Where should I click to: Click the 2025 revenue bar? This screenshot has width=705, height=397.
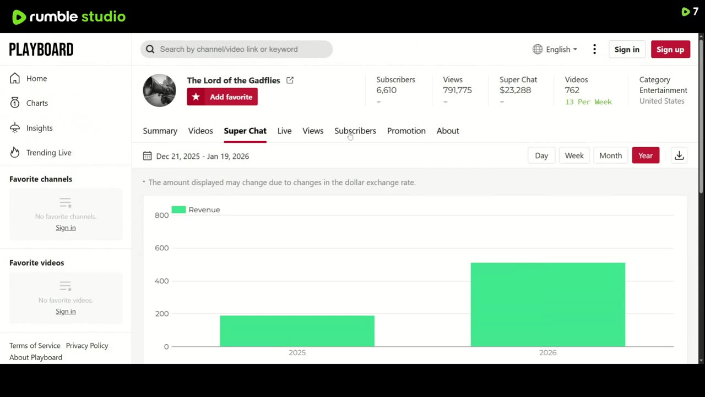tap(297, 331)
